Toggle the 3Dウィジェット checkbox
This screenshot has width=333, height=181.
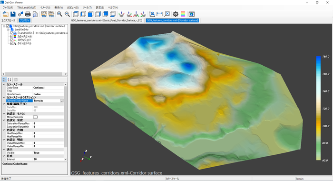12,40
